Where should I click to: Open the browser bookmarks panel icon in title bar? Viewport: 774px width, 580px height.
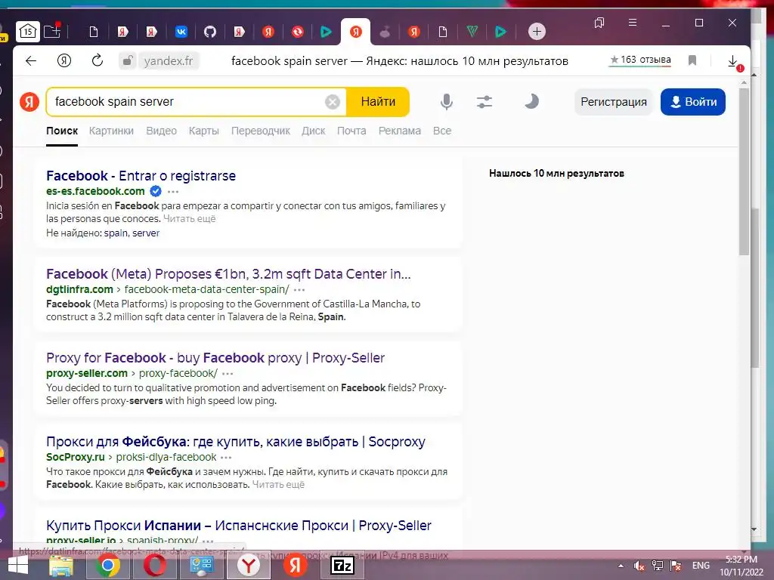599,23
